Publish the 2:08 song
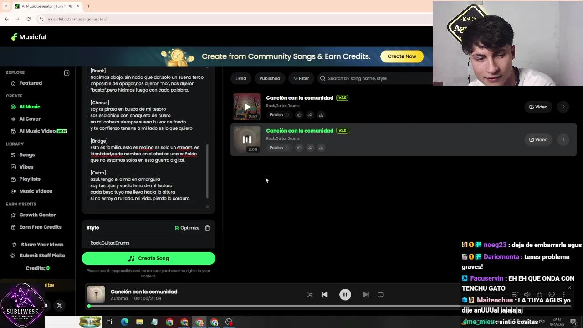Screen dimensions: 583x328 [x=279, y=148]
